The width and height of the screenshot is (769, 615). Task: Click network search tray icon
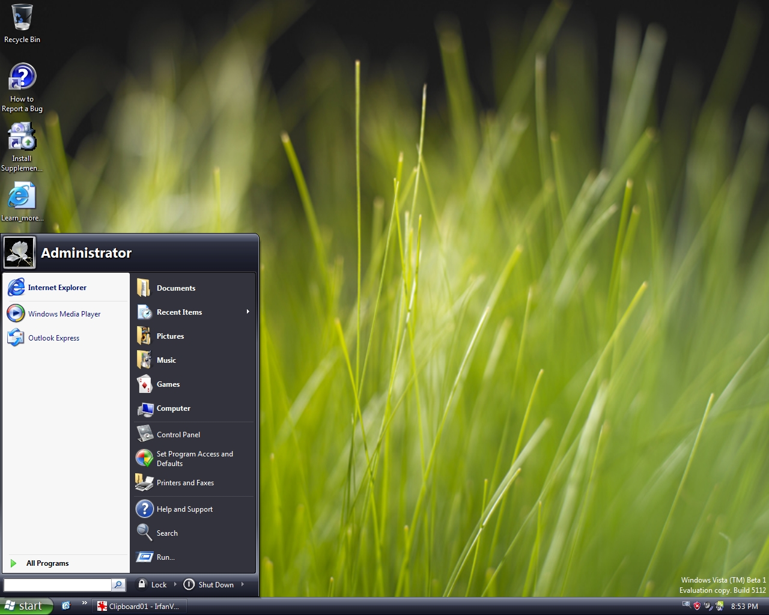click(686, 605)
